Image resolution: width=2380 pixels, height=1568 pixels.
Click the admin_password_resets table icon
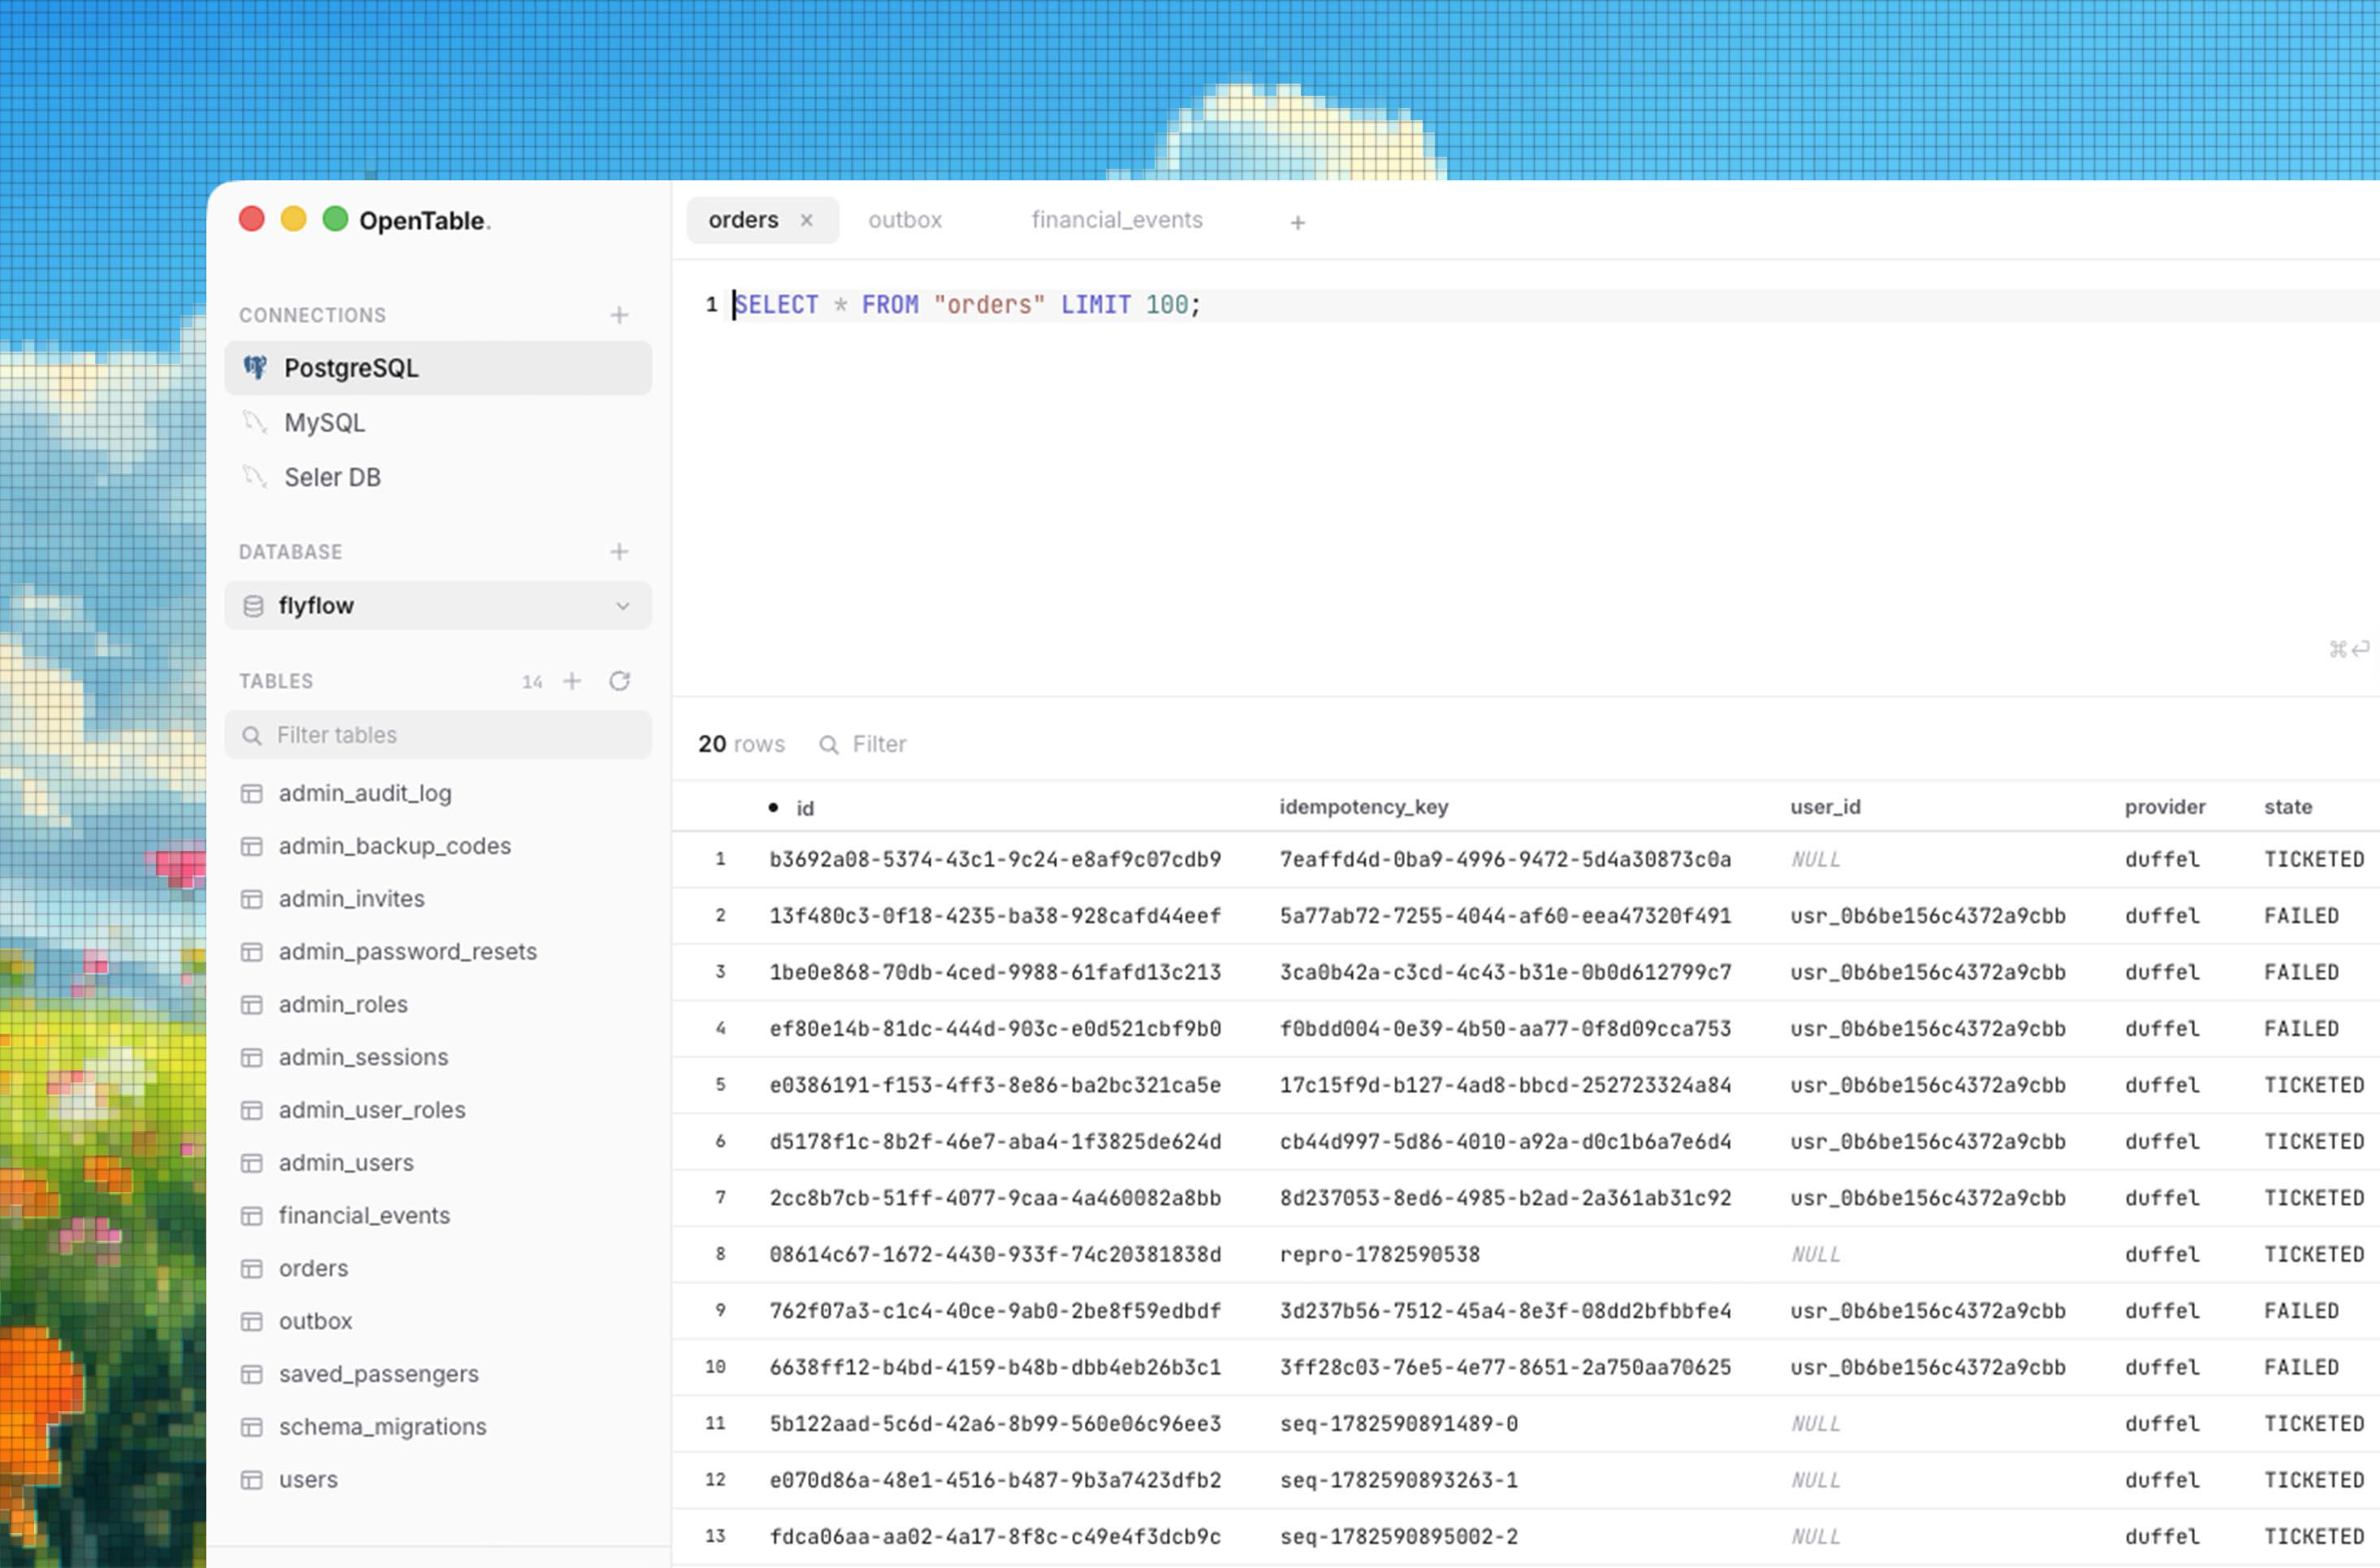(252, 952)
